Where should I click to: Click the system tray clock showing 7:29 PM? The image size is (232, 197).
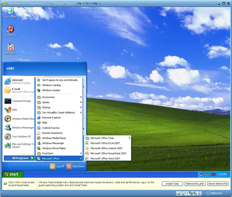[222, 174]
